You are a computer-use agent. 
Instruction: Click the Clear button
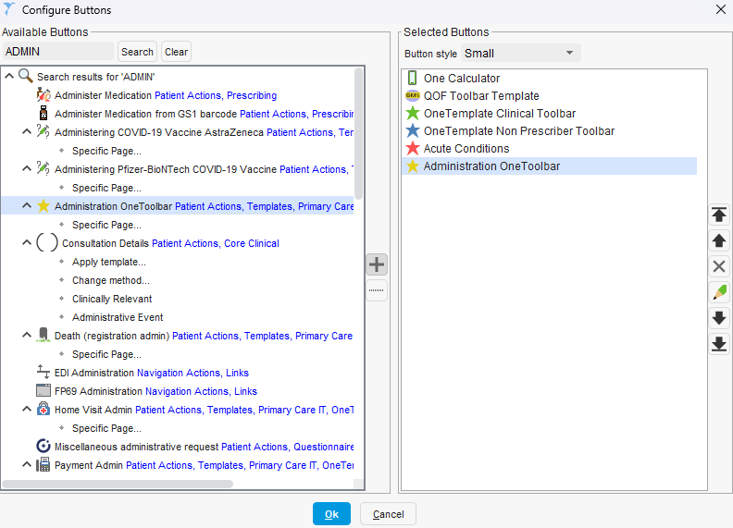pyautogui.click(x=176, y=52)
